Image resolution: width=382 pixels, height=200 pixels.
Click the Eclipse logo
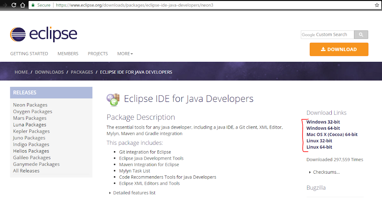44,34
